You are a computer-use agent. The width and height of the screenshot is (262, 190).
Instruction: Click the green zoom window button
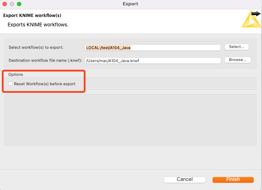point(19,4)
